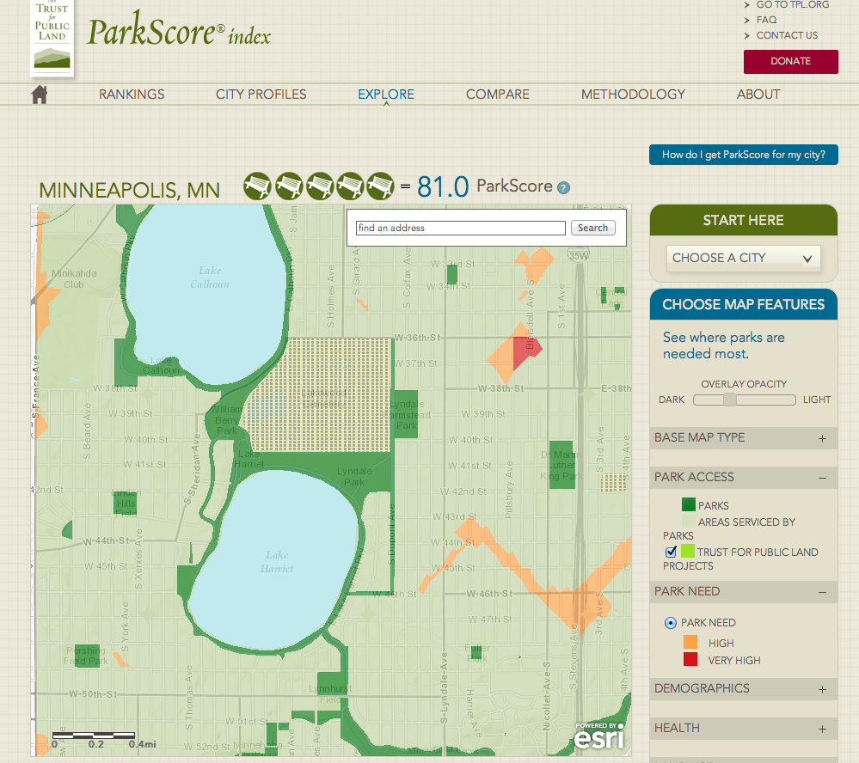Click the find an address input field
This screenshot has height=763, width=859.
click(x=461, y=228)
